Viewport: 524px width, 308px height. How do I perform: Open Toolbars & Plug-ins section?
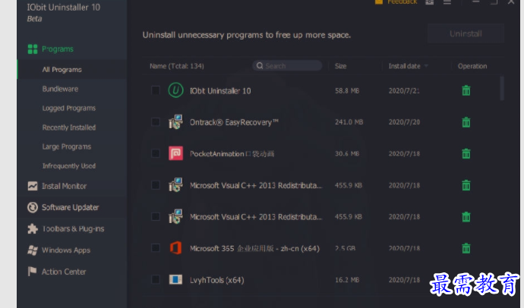click(73, 228)
